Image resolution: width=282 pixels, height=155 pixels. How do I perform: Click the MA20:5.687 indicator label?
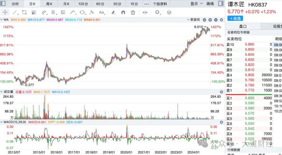(55, 20)
